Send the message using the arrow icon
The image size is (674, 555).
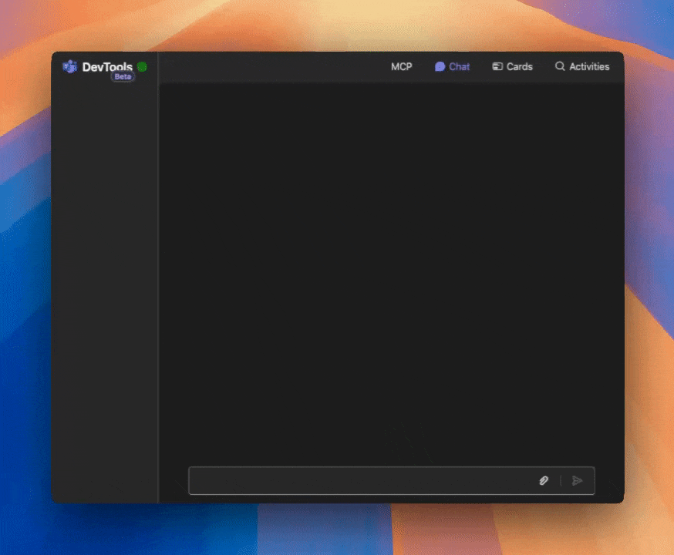[x=578, y=480]
